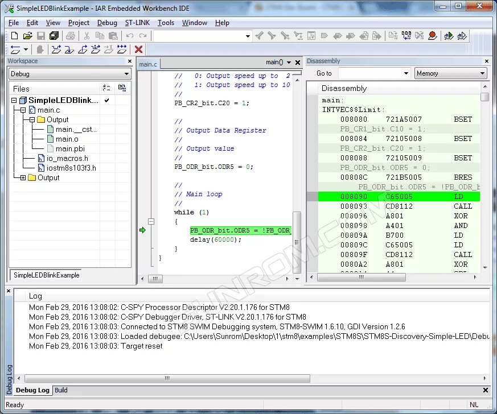Close the Disassembly panel
The width and height of the screenshot is (497, 414).
487,61
